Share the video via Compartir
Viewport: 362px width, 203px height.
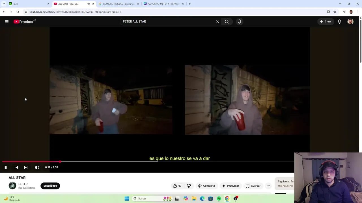pyautogui.click(x=206, y=186)
